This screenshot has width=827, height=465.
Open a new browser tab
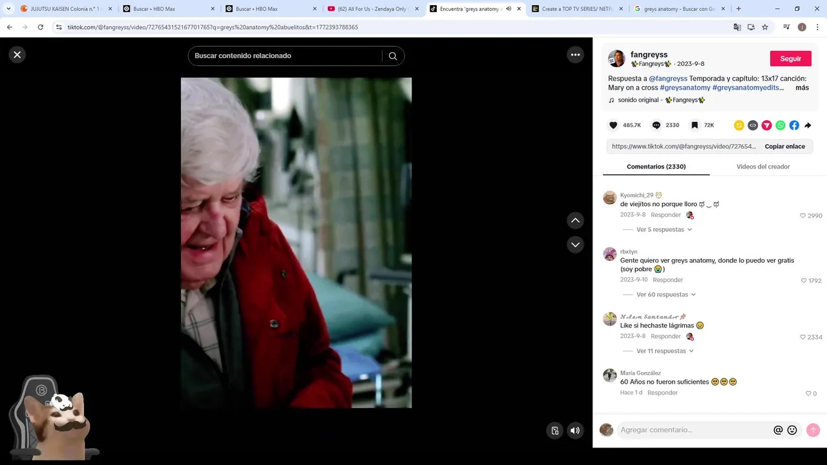[x=738, y=9]
